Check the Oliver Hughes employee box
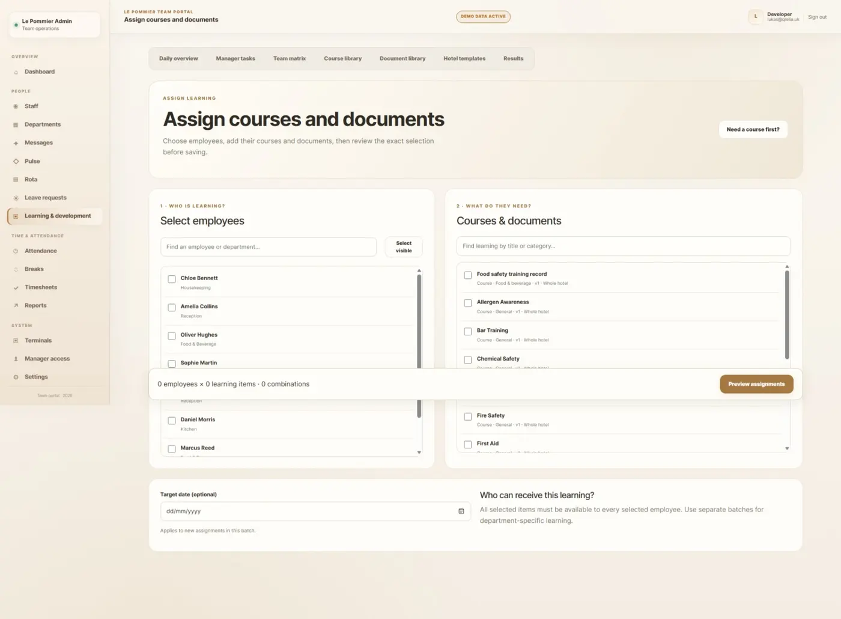 tap(172, 336)
